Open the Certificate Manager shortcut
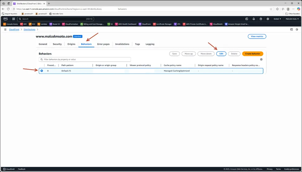 [162, 24]
